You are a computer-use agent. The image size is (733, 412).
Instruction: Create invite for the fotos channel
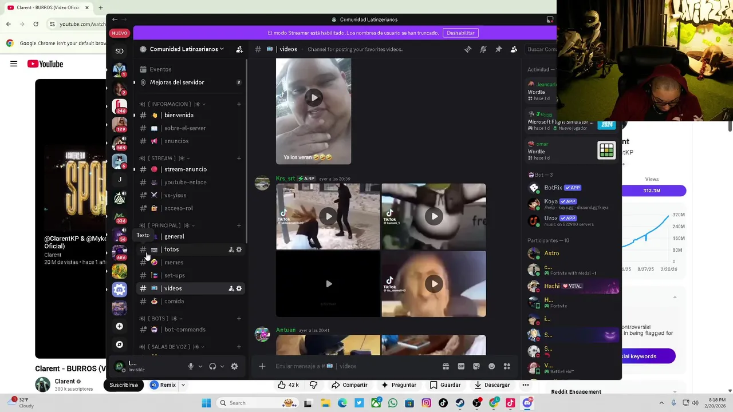coord(231,249)
